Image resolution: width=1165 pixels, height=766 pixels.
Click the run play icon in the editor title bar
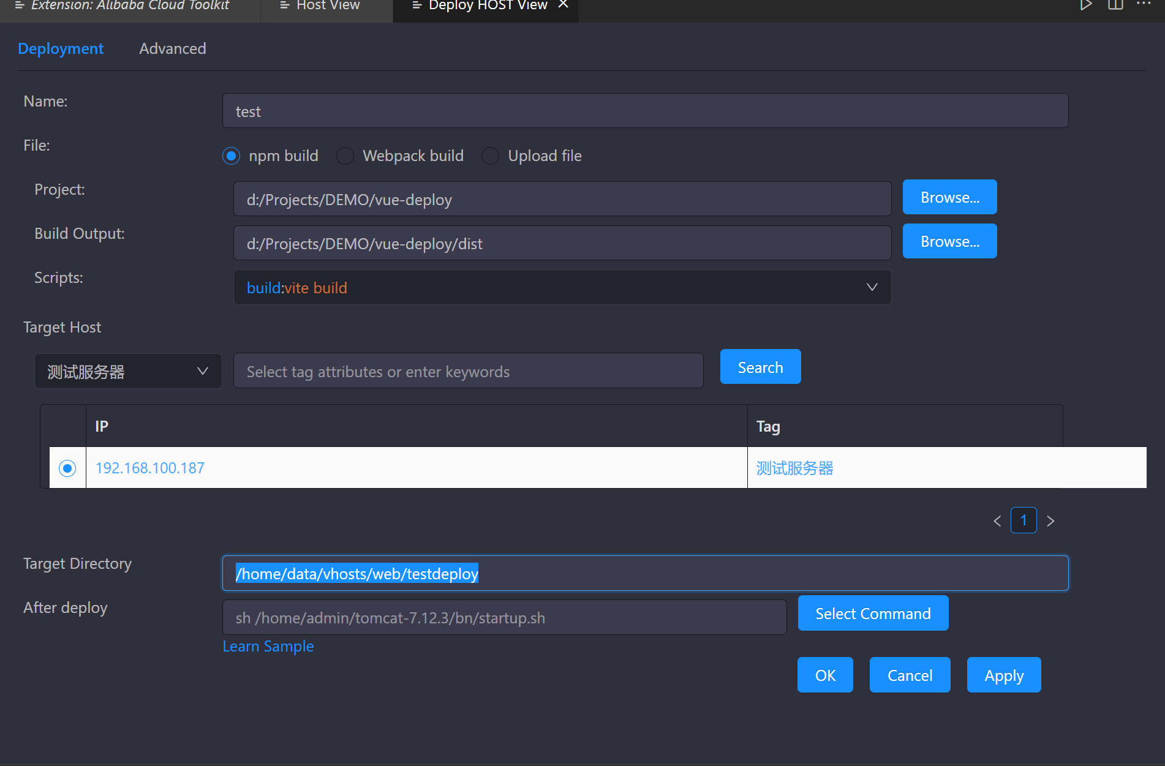[1085, 6]
